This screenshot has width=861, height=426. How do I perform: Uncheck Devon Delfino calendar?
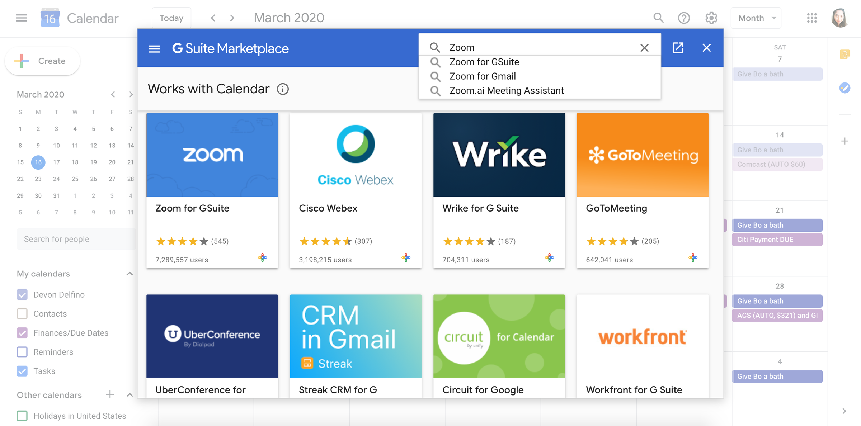point(22,295)
